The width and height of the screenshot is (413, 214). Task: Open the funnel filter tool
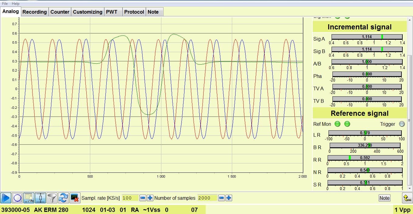52,198
